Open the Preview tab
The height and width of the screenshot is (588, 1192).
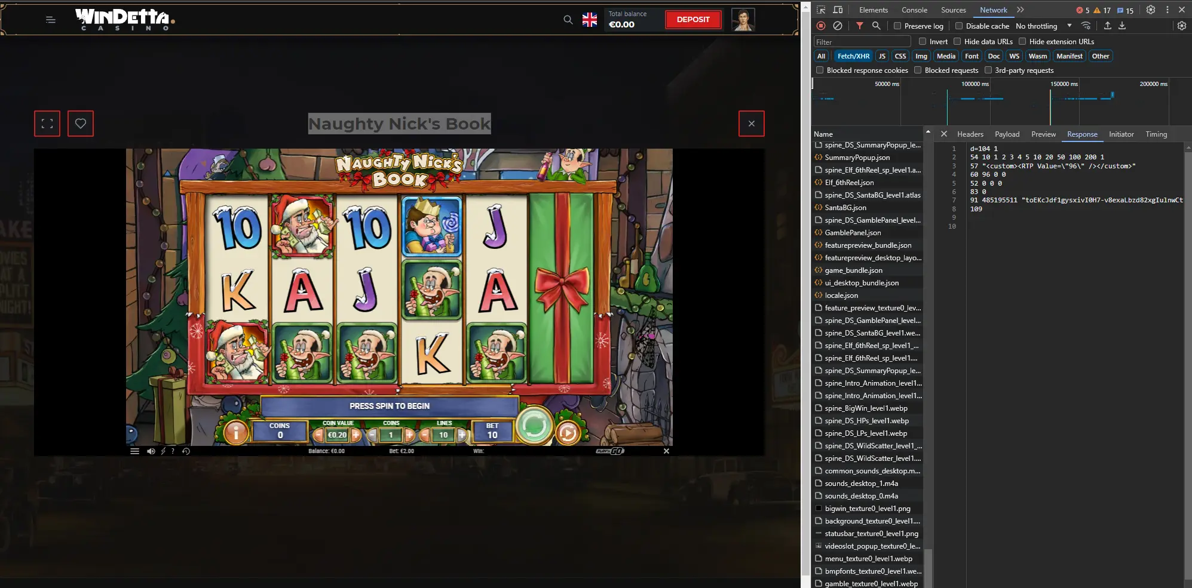pos(1043,134)
